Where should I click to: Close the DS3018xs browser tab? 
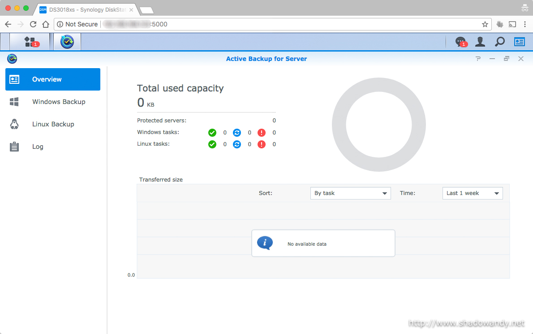pos(131,10)
